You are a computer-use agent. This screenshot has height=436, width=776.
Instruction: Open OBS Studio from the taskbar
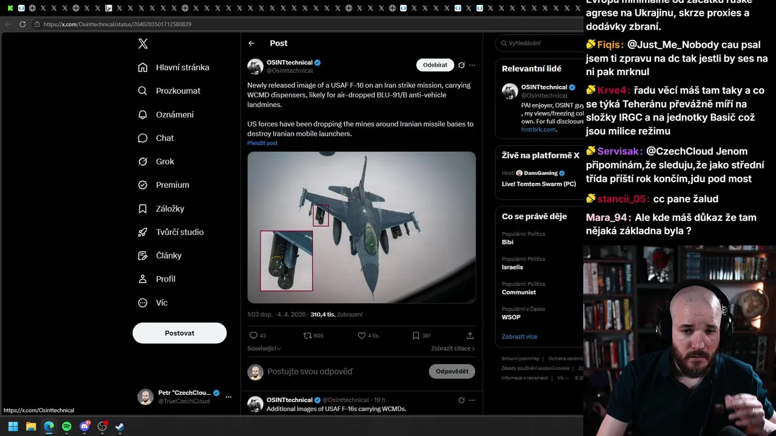click(x=102, y=426)
